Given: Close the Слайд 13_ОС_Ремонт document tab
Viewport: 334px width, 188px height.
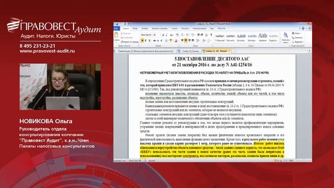Looking at the screenshot, I should [229, 51].
